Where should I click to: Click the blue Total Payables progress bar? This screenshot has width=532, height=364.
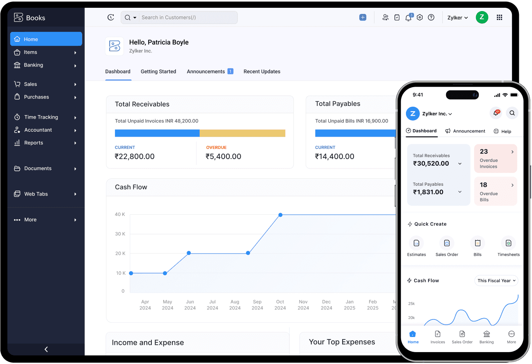coord(355,133)
